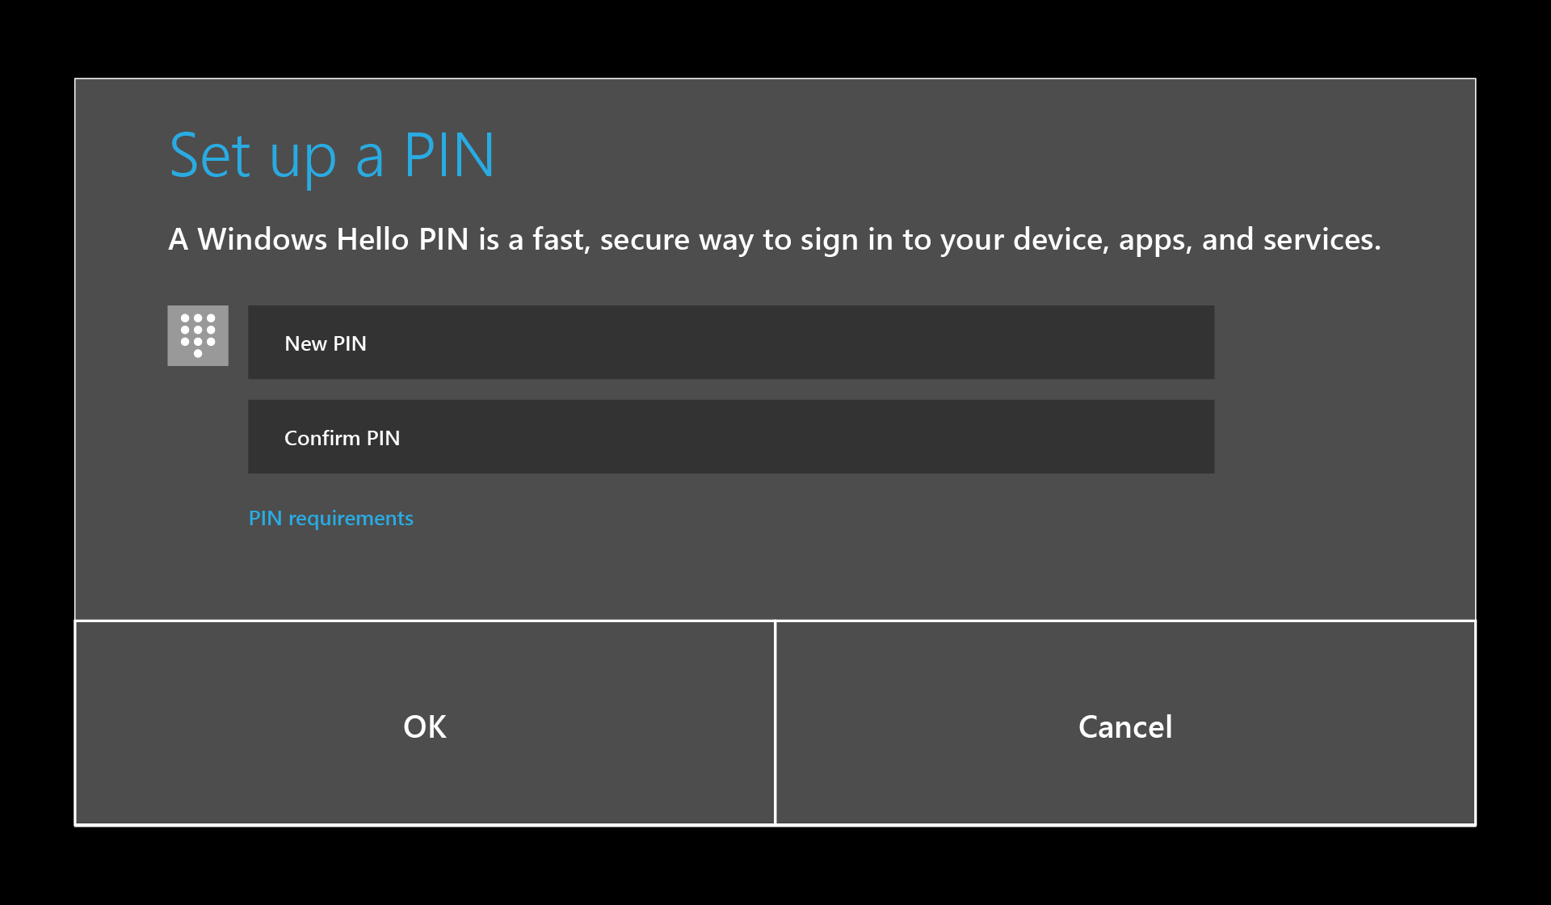Click the keypad icon left of the input fields
This screenshot has width=1551, height=905.
(197, 336)
